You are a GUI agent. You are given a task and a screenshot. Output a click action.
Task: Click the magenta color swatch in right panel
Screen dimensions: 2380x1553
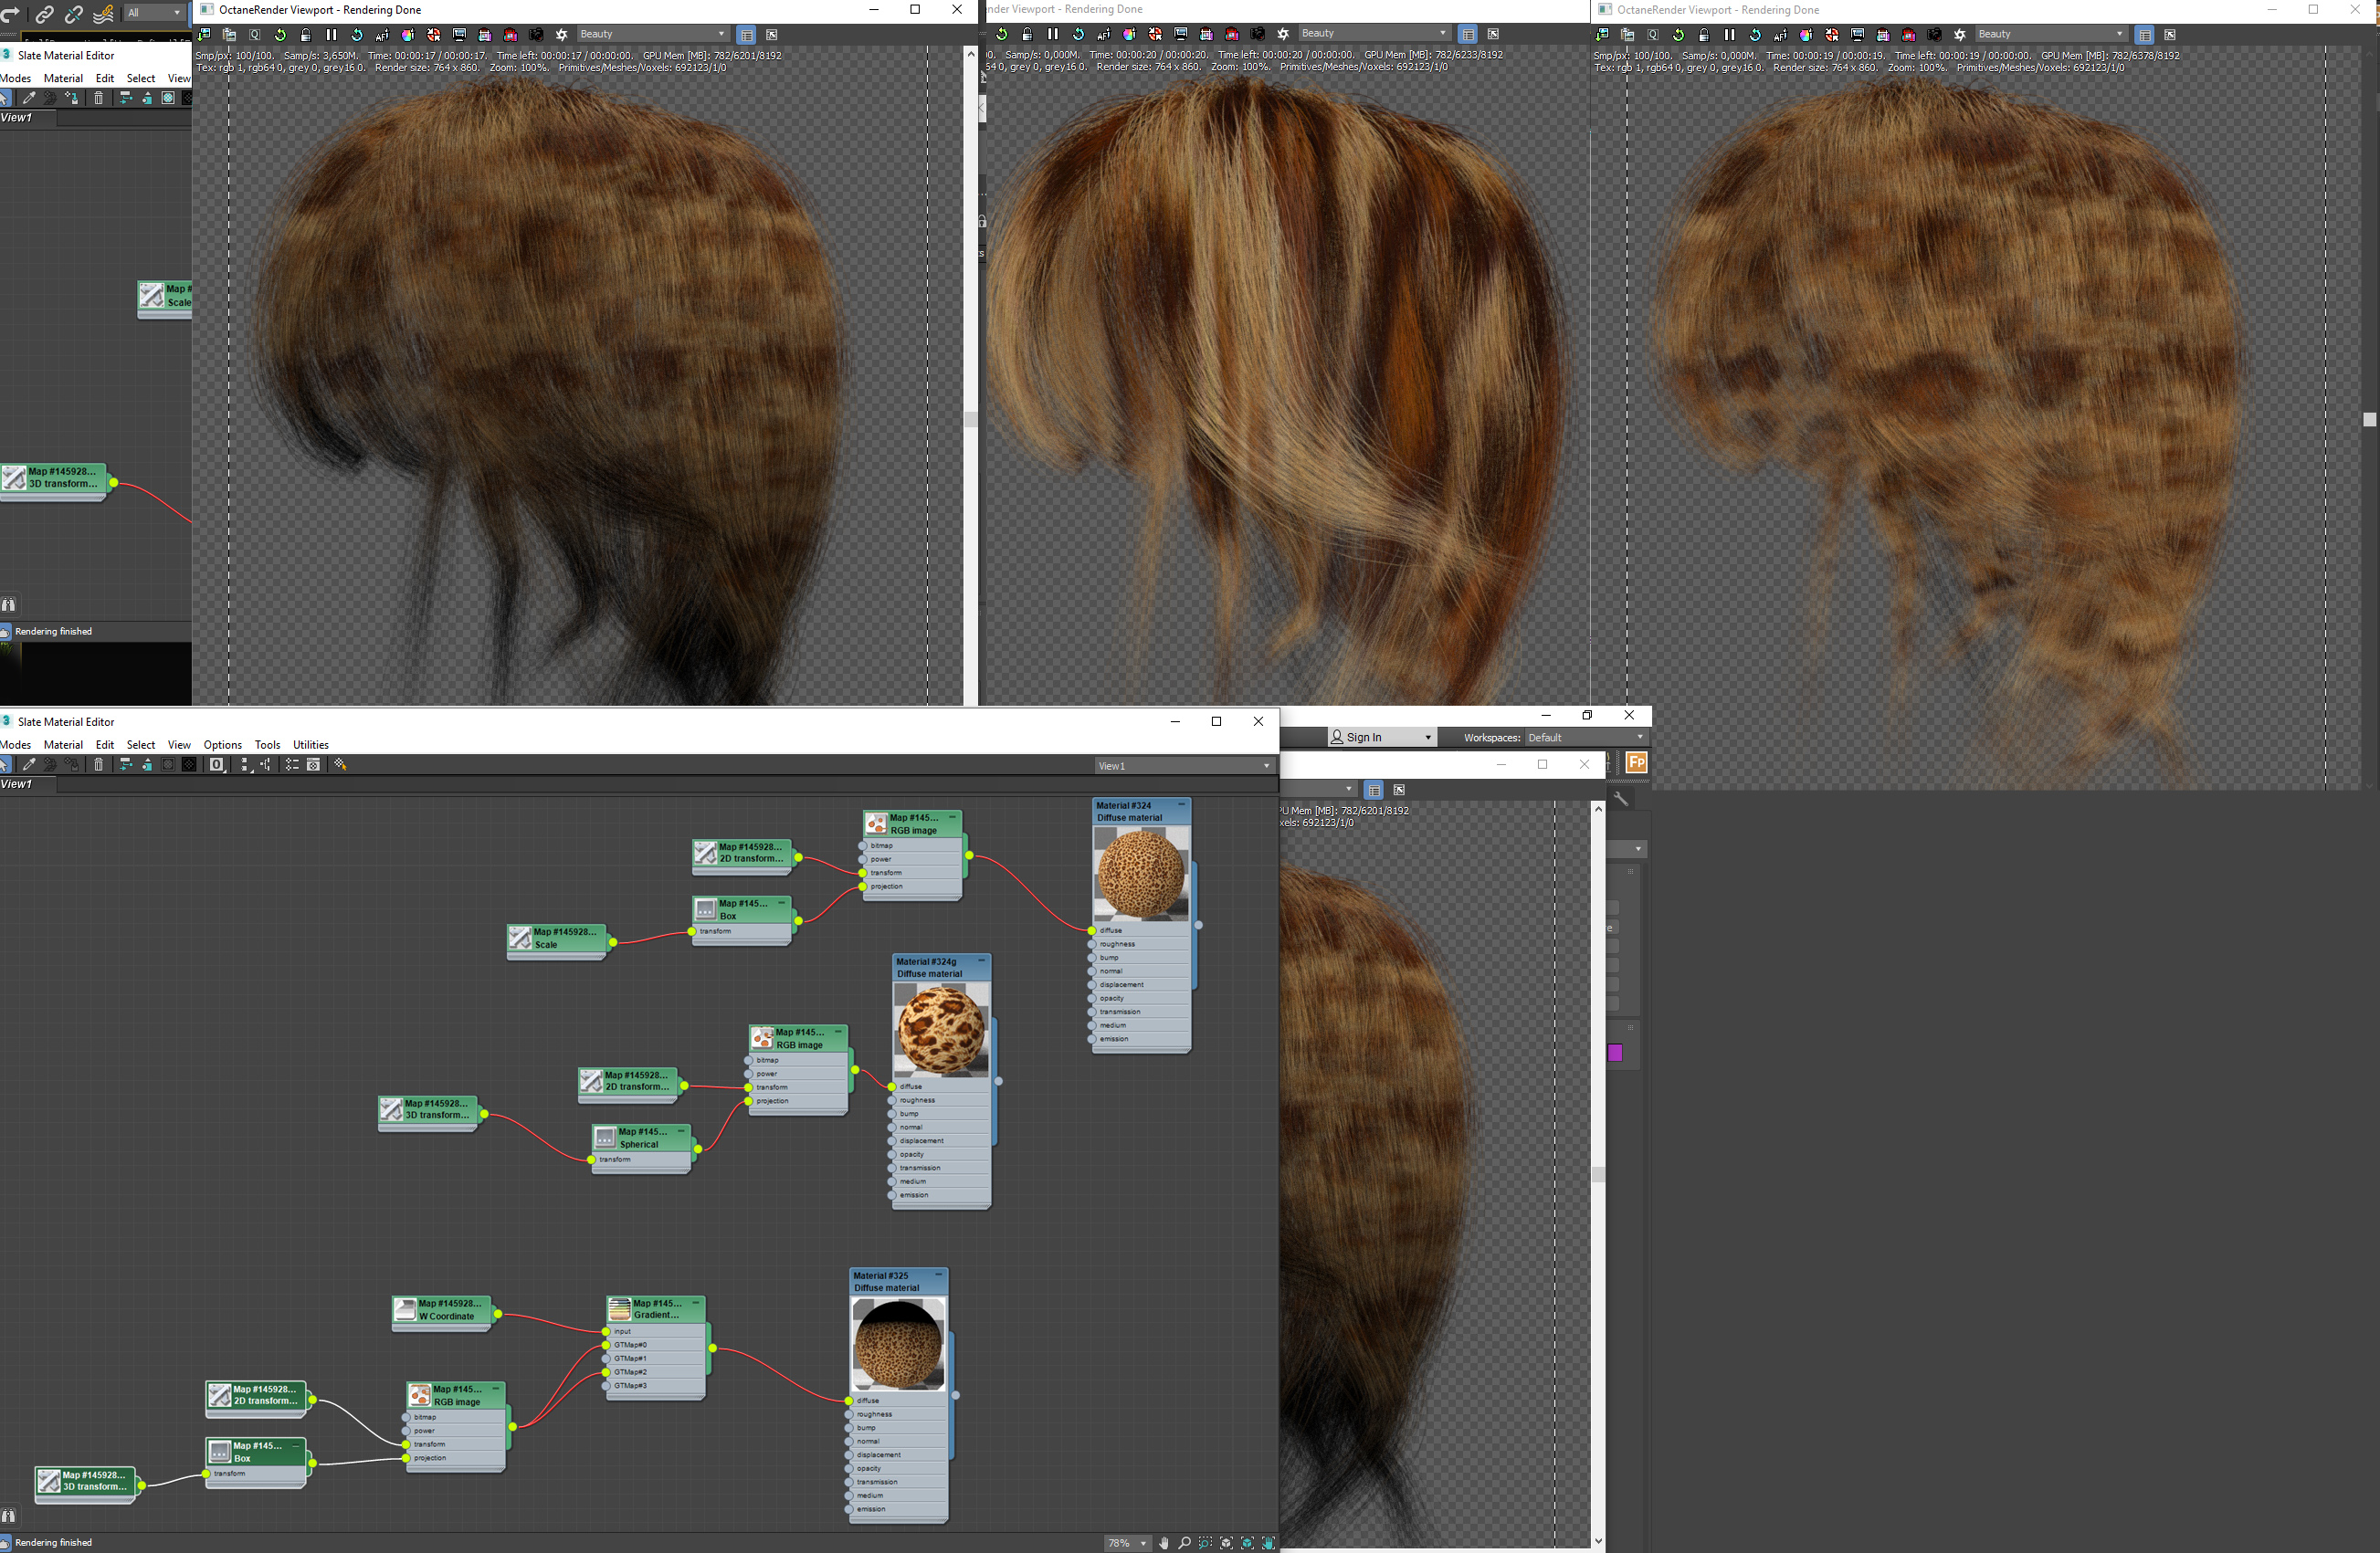(x=1614, y=1053)
